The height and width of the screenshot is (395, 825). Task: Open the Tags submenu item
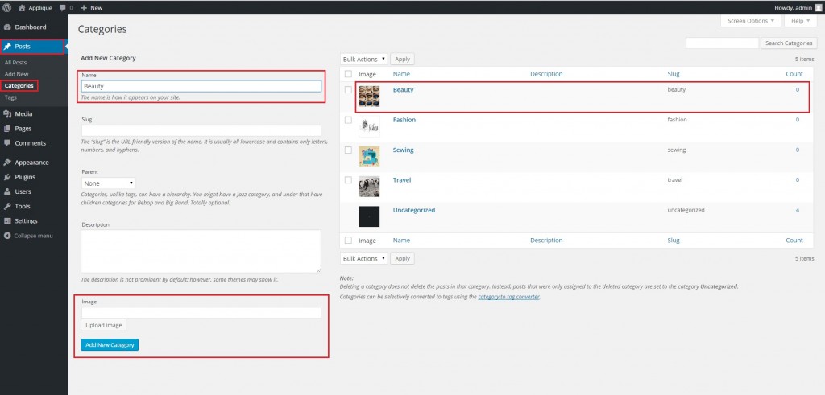click(10, 97)
